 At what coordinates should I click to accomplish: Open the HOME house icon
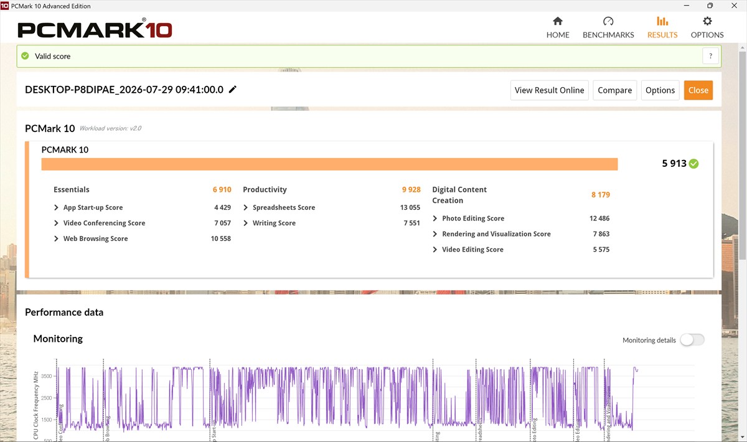[558, 21]
